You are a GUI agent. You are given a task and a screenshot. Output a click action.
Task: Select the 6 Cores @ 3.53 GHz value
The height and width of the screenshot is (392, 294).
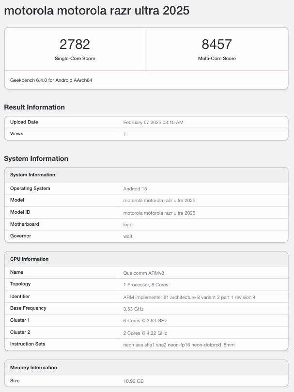[145, 320]
